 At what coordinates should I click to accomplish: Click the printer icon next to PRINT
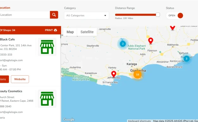[x=55, y=30]
